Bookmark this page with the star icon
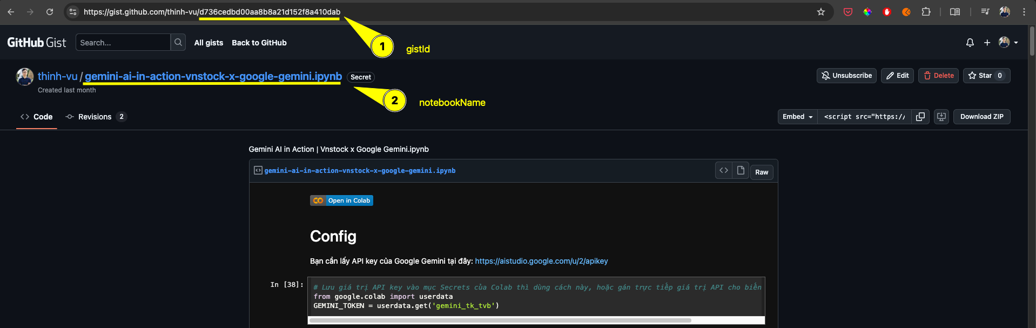The height and width of the screenshot is (328, 1036). 821,12
